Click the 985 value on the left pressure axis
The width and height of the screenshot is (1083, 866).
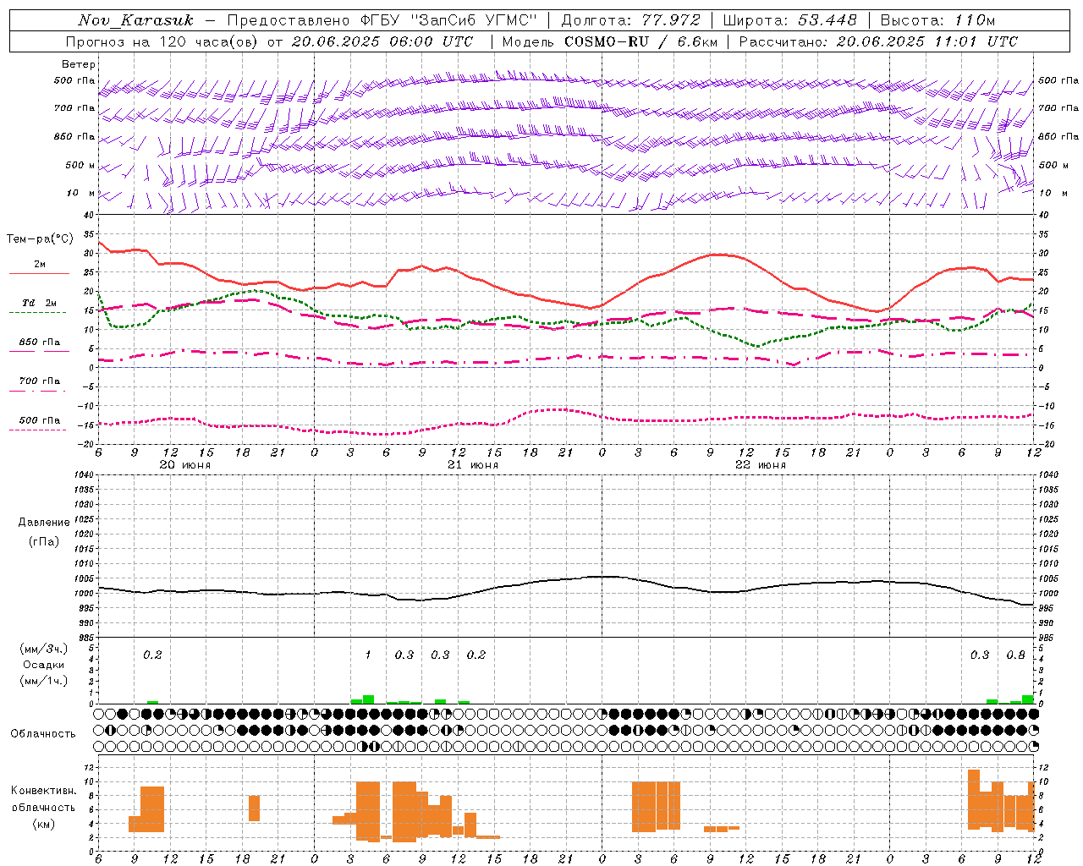click(85, 638)
